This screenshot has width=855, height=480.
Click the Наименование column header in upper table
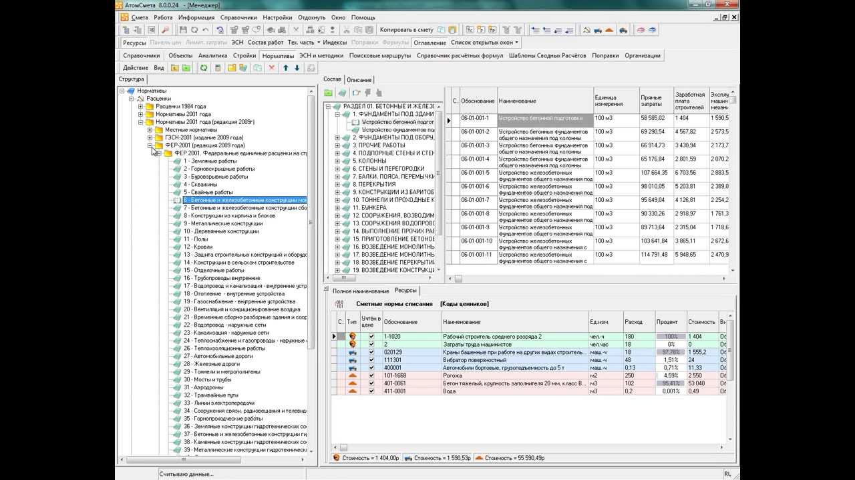click(x=545, y=101)
